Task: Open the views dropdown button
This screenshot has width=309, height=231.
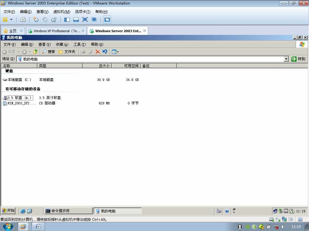Action: (x=115, y=52)
